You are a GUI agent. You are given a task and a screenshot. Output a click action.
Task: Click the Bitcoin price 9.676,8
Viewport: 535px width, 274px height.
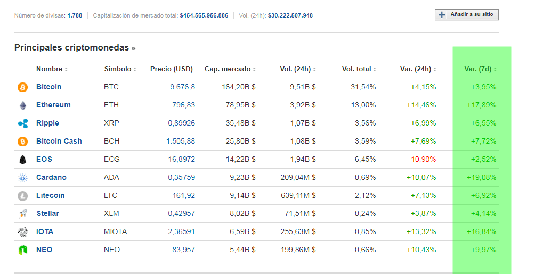[182, 87]
